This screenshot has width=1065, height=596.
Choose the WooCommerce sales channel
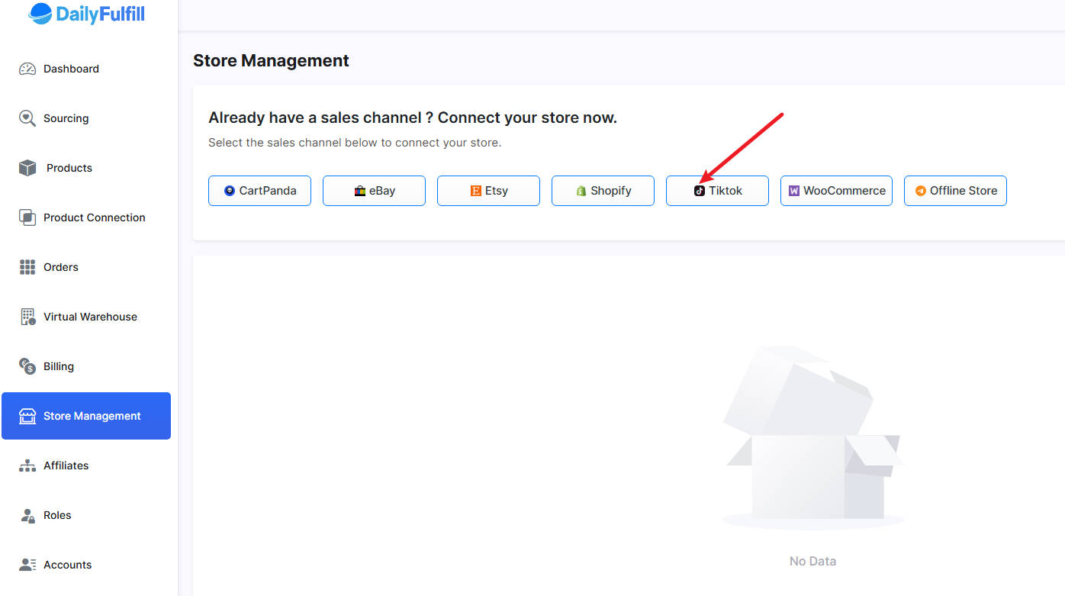click(836, 191)
